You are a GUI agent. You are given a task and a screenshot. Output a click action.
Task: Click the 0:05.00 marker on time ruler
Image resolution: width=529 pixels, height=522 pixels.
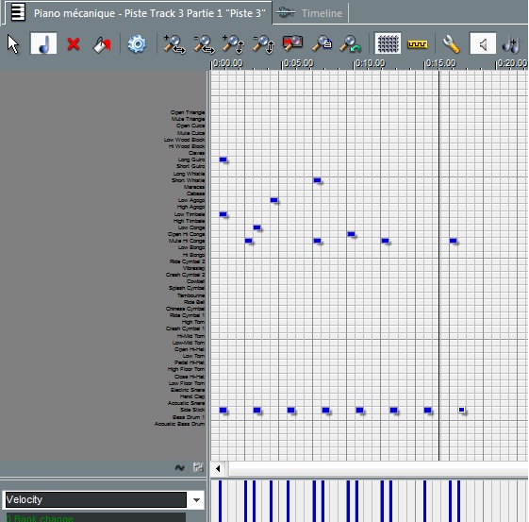click(x=298, y=63)
